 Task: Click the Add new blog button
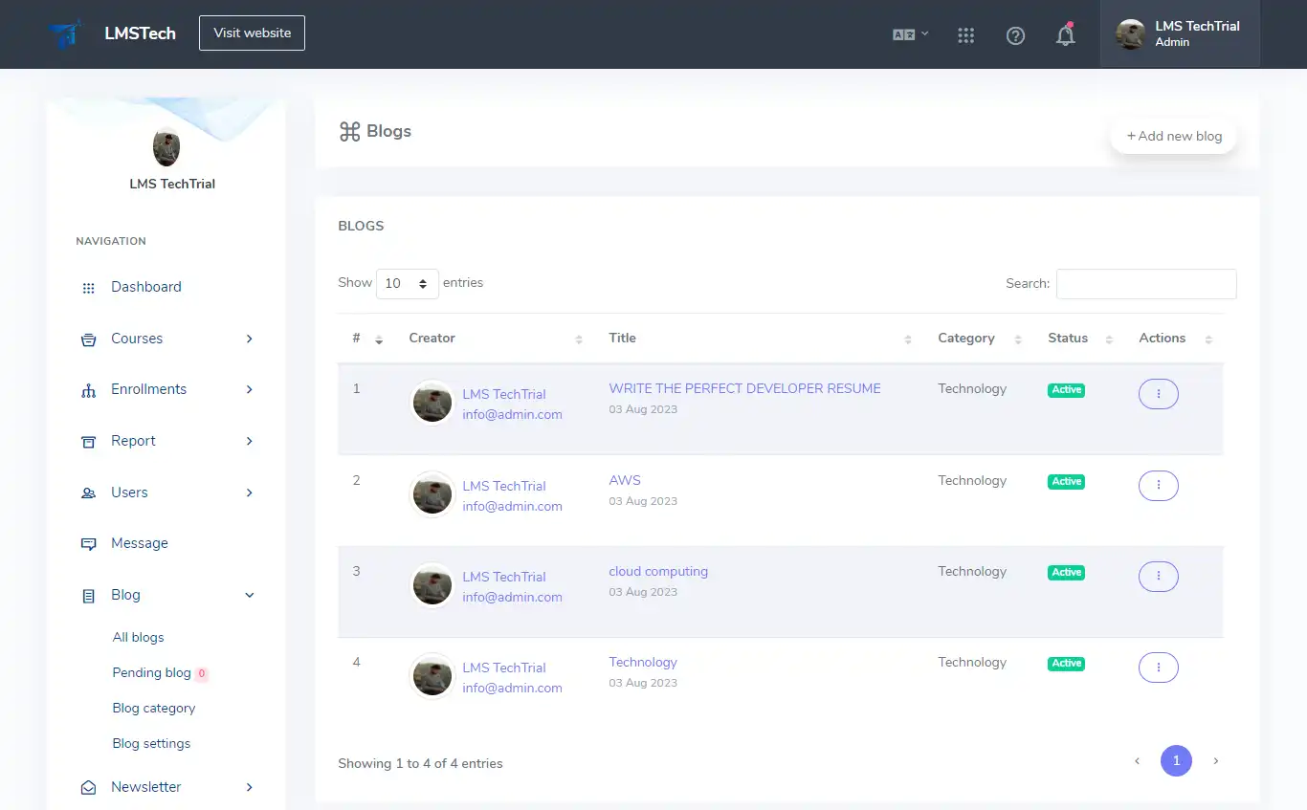pos(1173,136)
